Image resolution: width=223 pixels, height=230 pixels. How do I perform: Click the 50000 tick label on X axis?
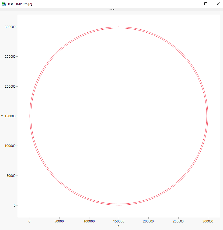click(59, 221)
